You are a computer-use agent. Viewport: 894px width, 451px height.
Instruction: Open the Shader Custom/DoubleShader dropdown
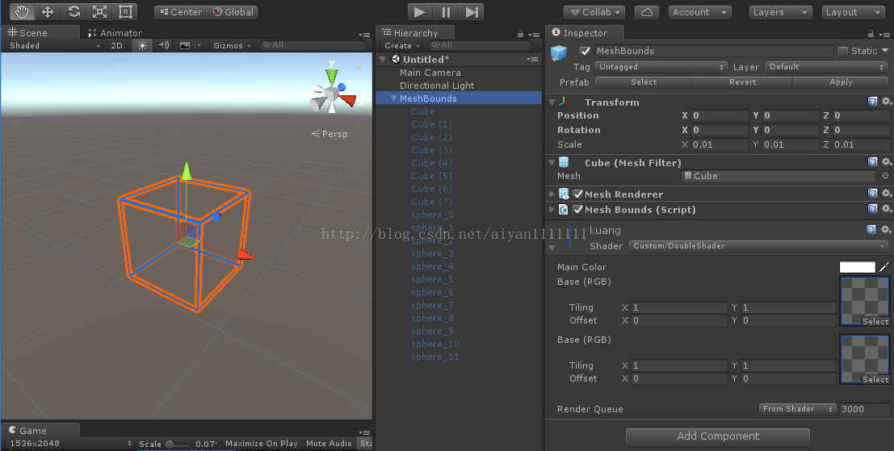(x=759, y=246)
